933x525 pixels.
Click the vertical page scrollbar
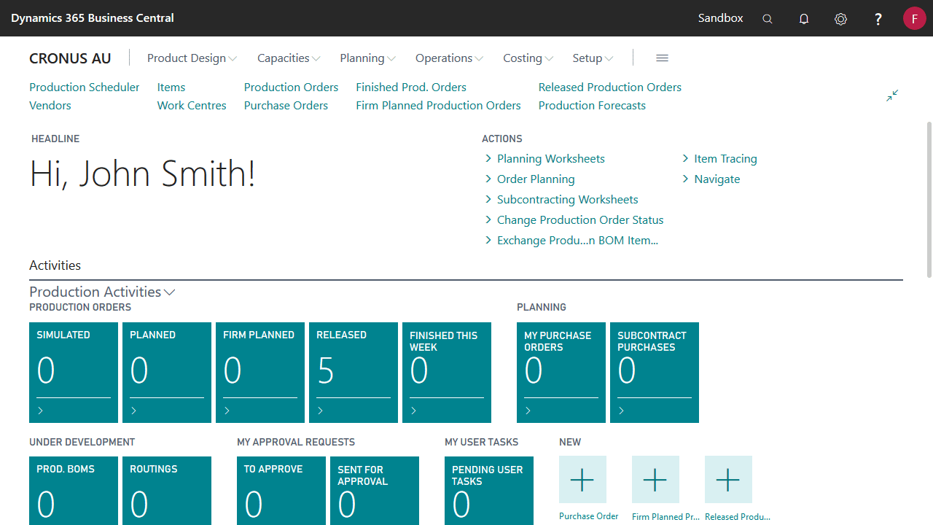click(x=929, y=199)
